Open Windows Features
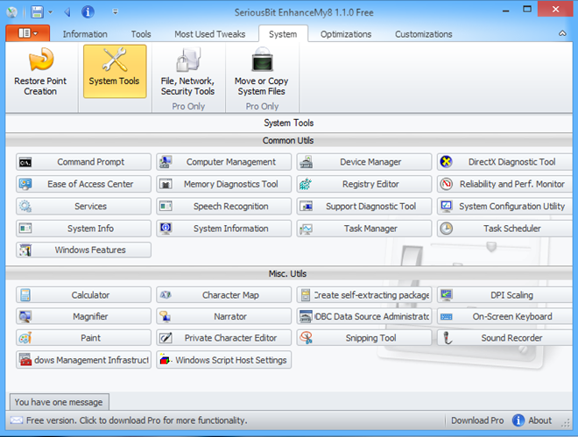The height and width of the screenshot is (437, 578). 83,250
